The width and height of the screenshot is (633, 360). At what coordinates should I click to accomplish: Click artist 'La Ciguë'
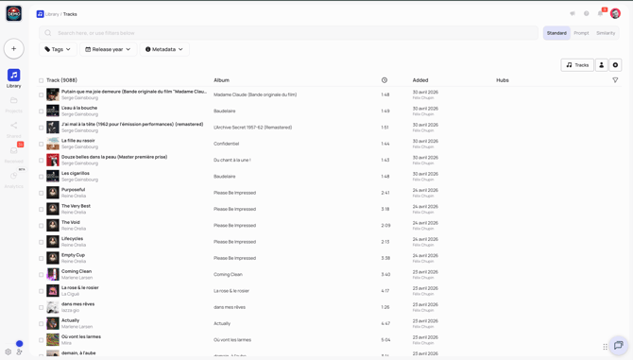(x=70, y=294)
